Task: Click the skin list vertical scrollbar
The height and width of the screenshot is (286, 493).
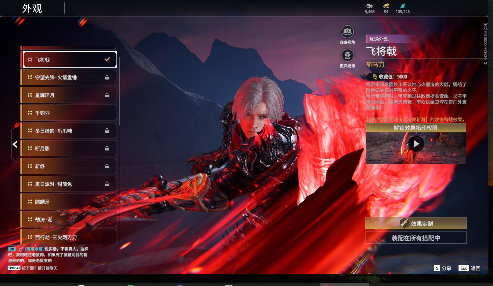Action: 119,91
